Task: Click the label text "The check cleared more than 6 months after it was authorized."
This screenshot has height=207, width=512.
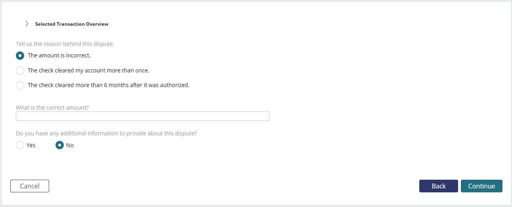Action: (x=109, y=85)
